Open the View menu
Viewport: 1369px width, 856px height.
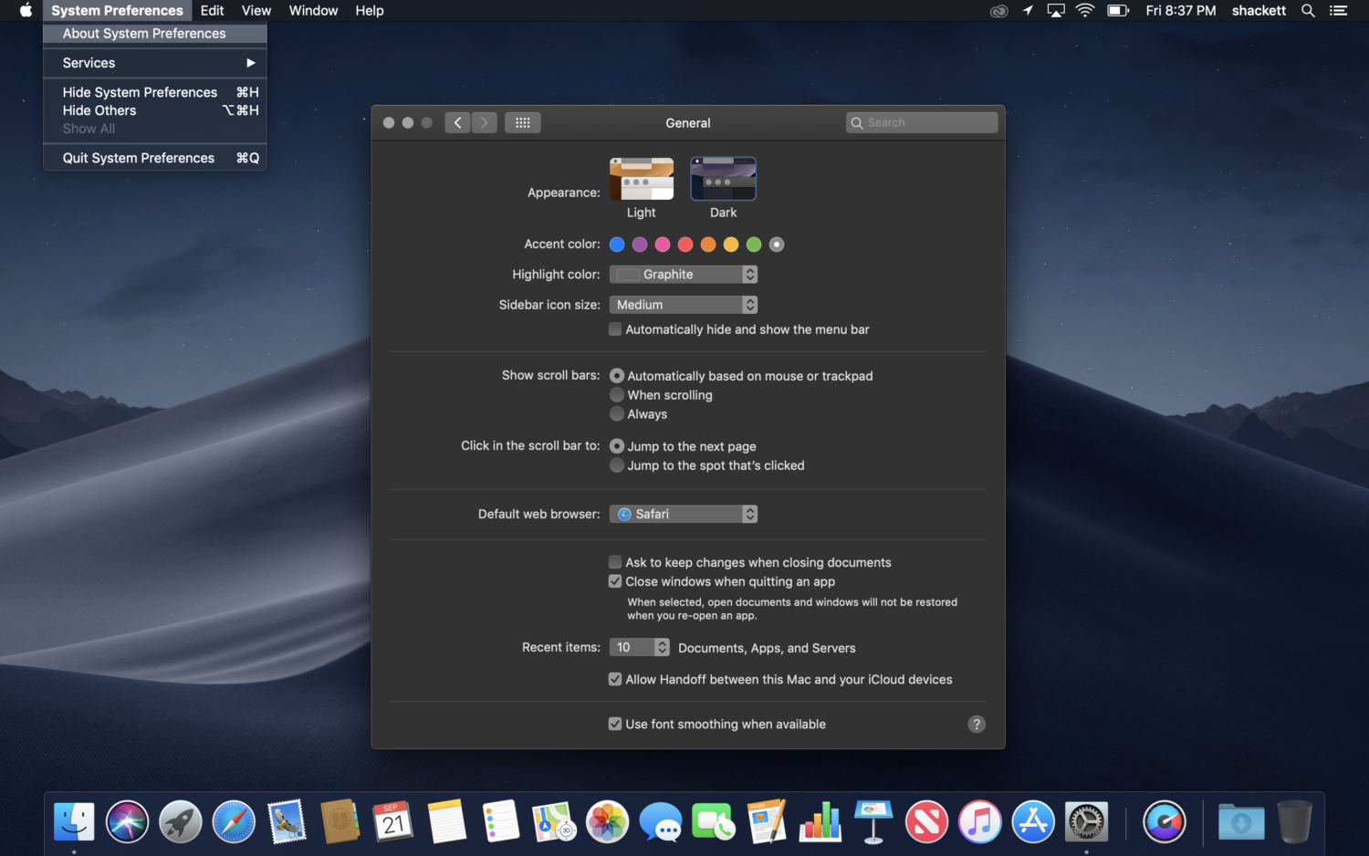[x=256, y=10]
